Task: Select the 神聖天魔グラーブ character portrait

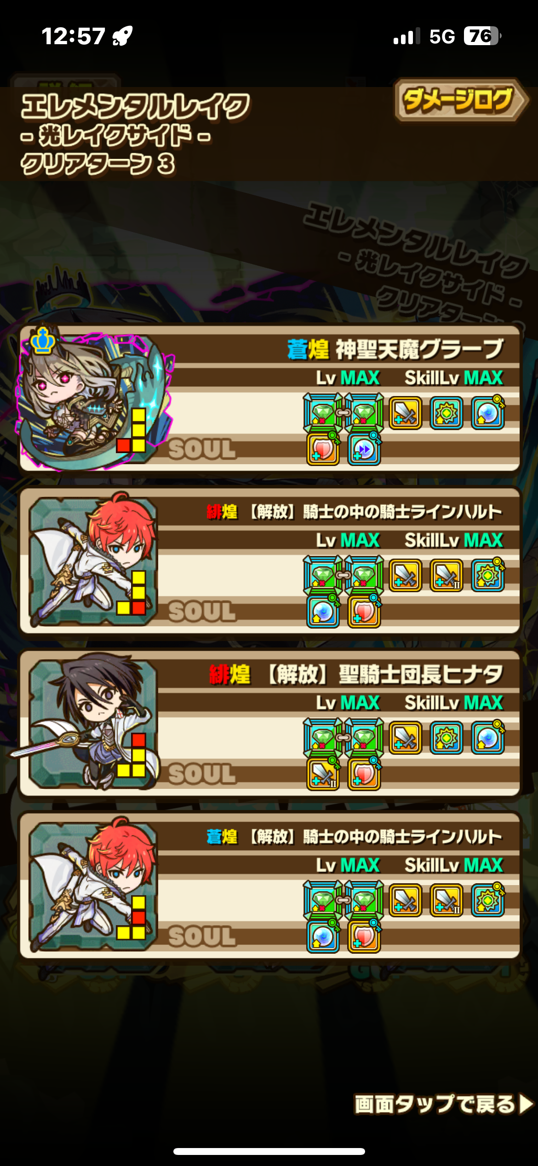Action: coord(92,399)
